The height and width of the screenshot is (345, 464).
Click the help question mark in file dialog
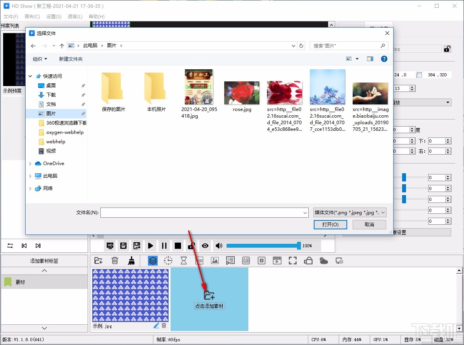point(384,59)
